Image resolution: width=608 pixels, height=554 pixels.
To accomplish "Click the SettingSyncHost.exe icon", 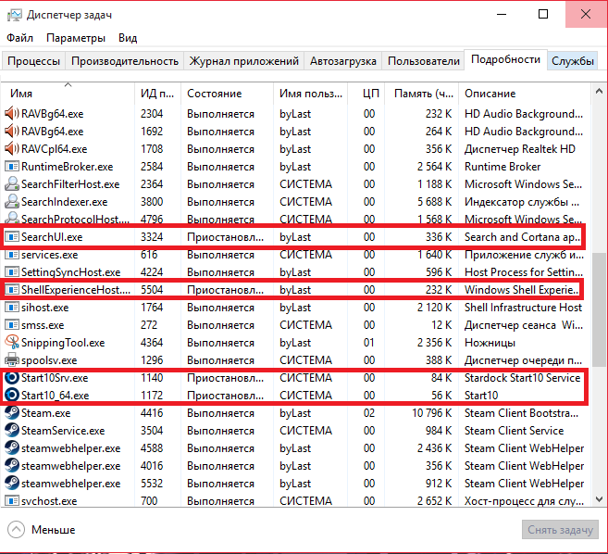I will coord(12,272).
